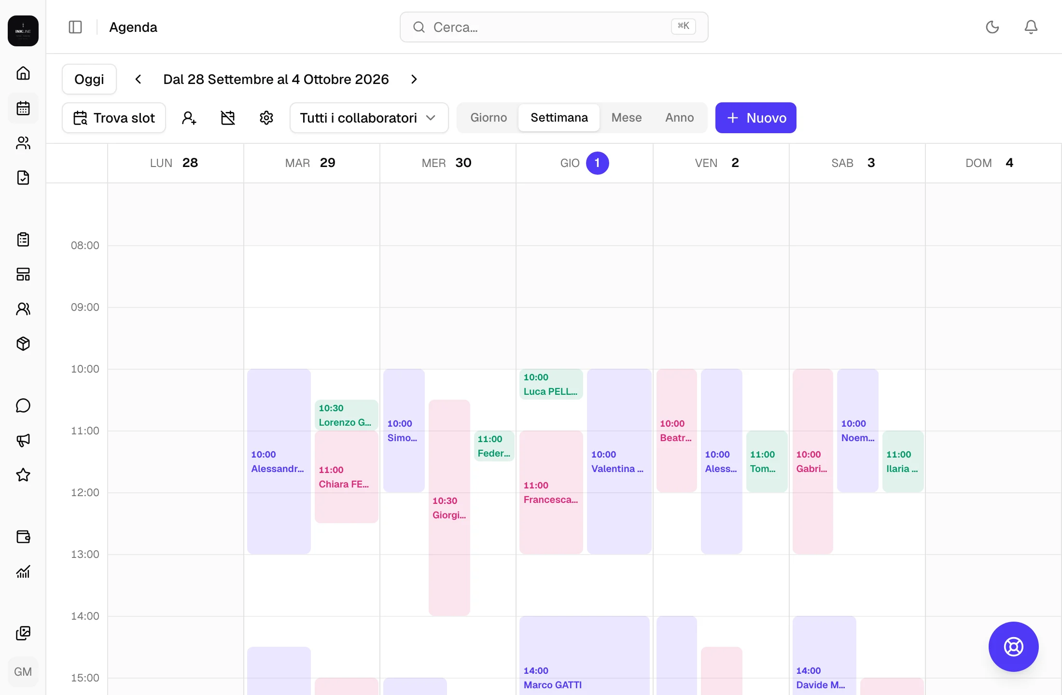Open the analytics chart sidebar icon

[x=23, y=571]
